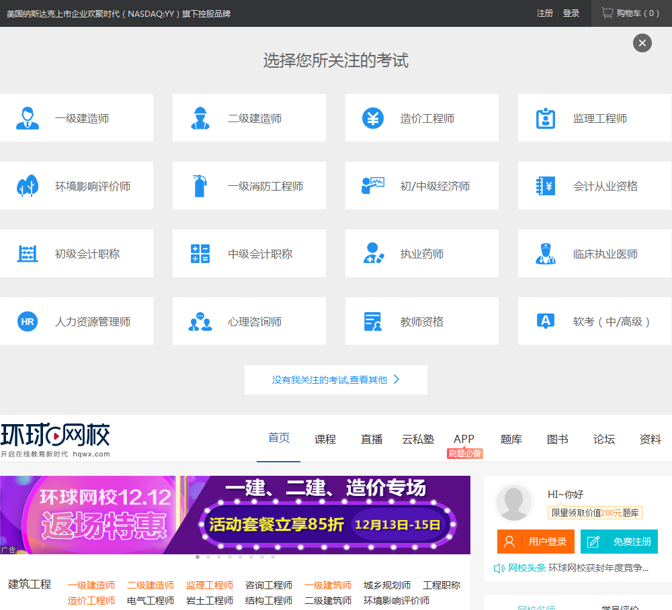The image size is (672, 610).
Task: Select the first banner carousel dot
Action: coord(197,557)
